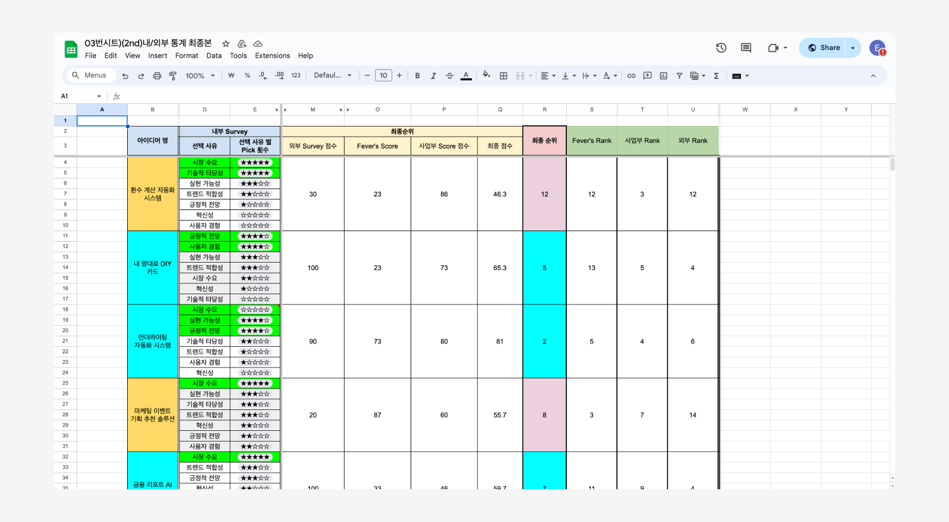Click the final score cell 65.3

tap(500, 268)
